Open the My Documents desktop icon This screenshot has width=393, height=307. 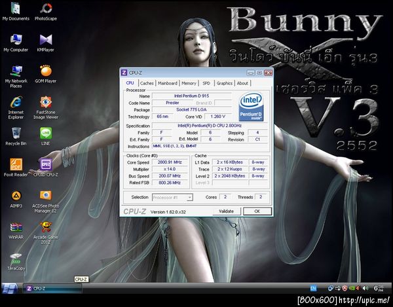(x=16, y=12)
